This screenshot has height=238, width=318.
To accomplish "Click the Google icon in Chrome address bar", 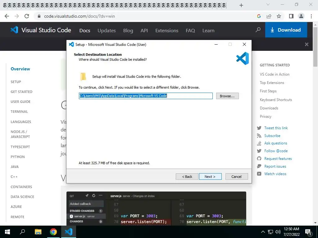I will click(259, 16).
